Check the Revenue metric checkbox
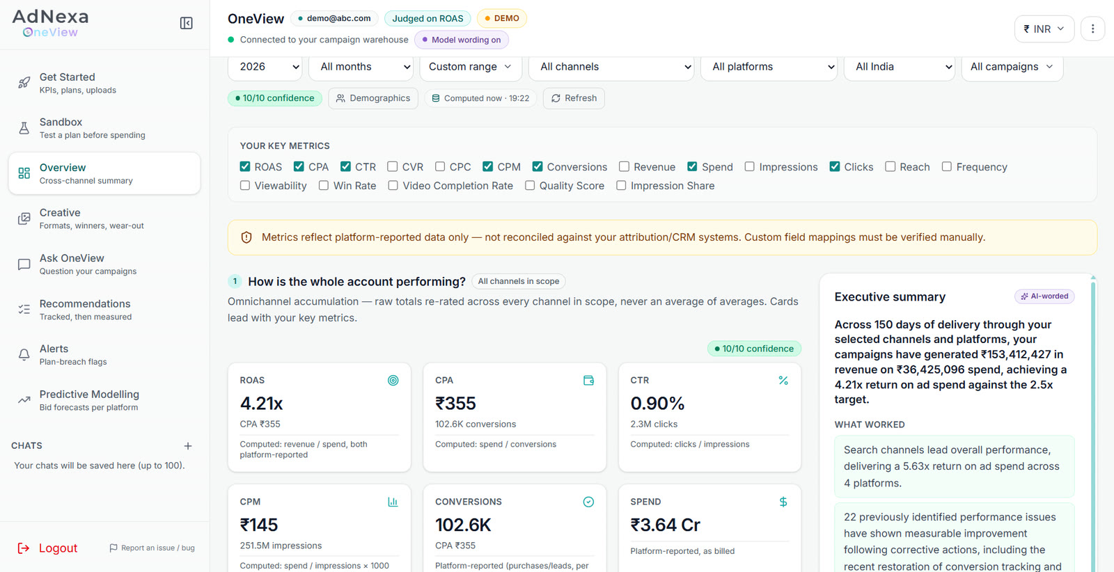The height and width of the screenshot is (572, 1114). [x=624, y=166]
